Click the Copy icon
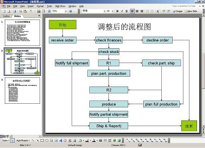This screenshot has height=148, width=205. (x=20, y=11)
